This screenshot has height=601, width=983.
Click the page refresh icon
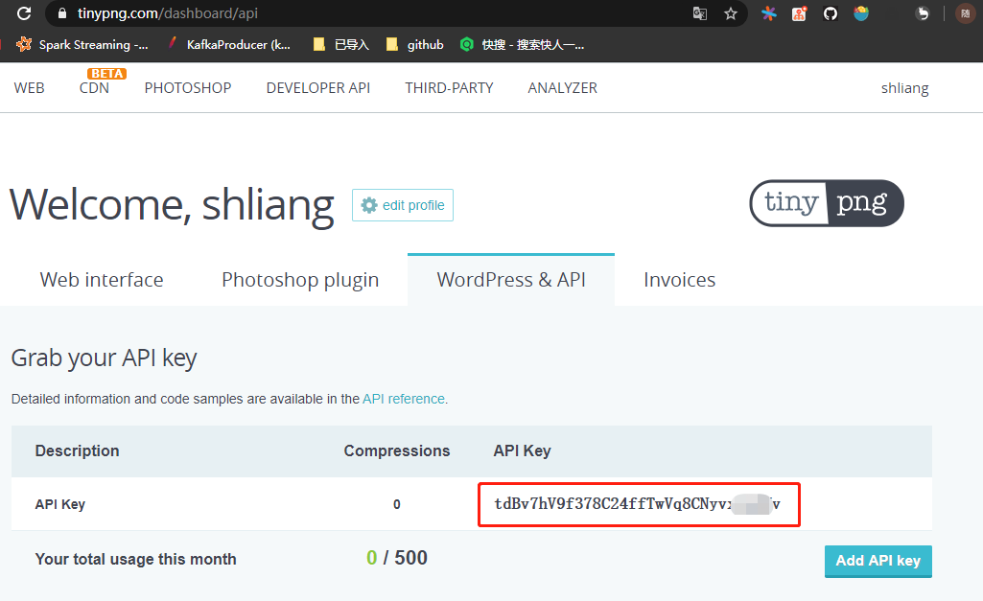[x=26, y=13]
